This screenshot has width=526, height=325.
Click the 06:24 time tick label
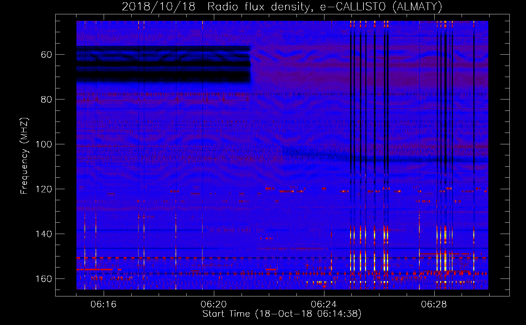(324, 304)
